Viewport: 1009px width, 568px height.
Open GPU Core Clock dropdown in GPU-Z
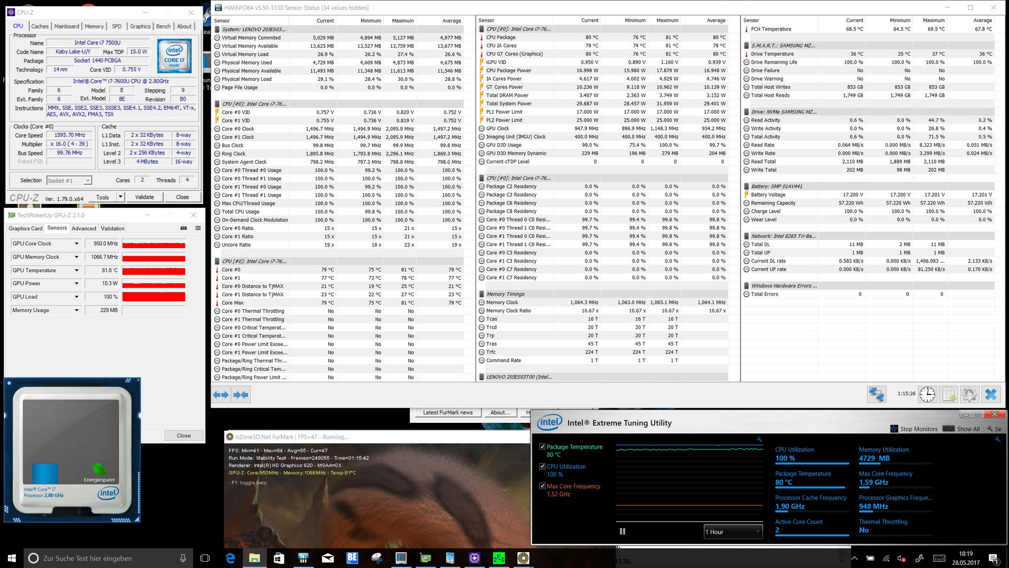(76, 244)
